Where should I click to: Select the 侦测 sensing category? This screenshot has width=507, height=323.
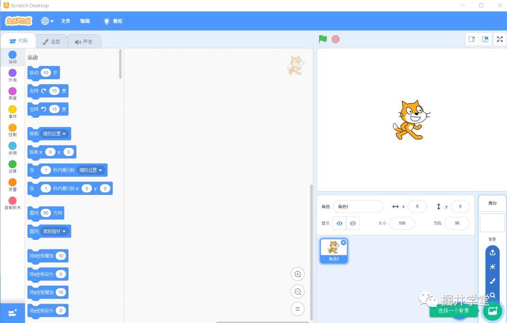(13, 148)
